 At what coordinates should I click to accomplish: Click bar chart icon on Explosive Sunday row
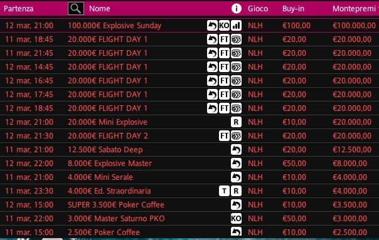(236, 26)
